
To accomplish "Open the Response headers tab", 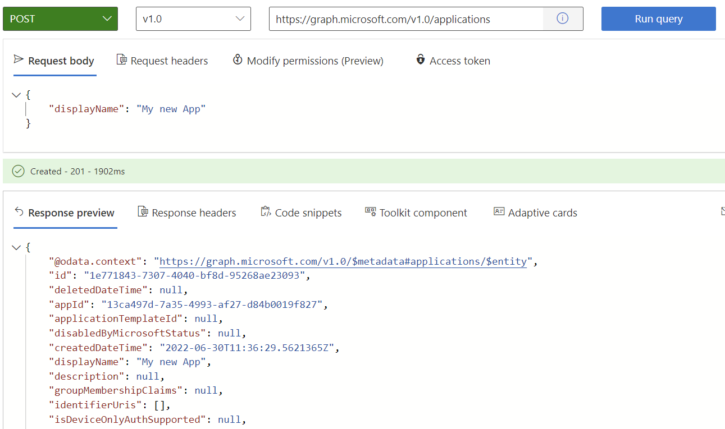I will (x=187, y=213).
